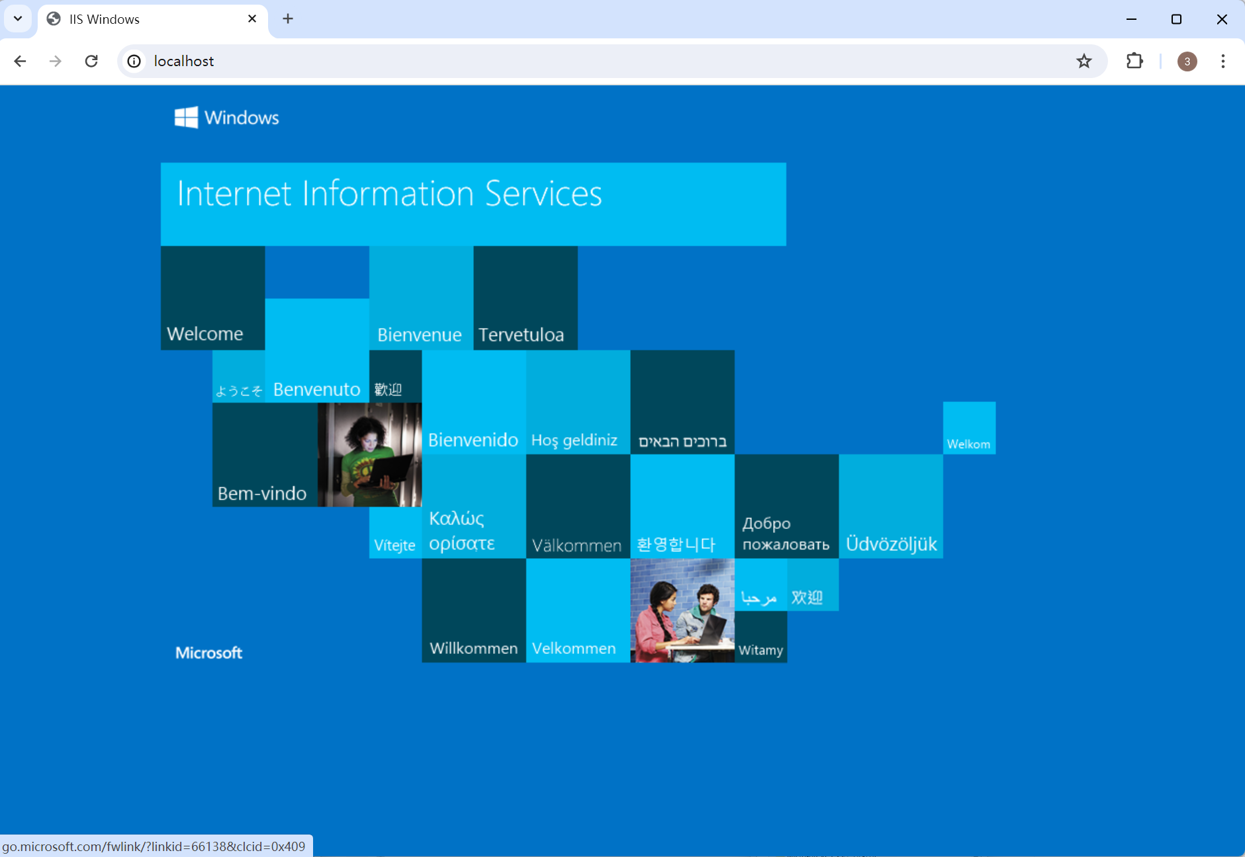Reload the localhost page
The image size is (1245, 857).
point(91,61)
